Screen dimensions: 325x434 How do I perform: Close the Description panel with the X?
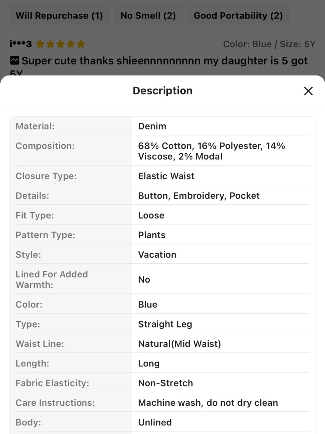point(308,91)
